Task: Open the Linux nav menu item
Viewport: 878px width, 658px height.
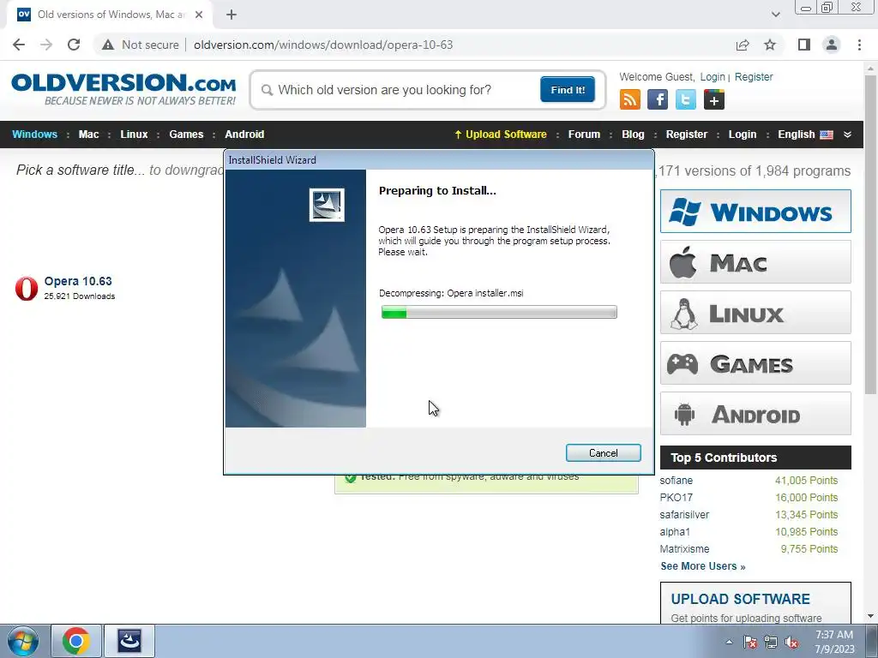Action: pyautogui.click(x=134, y=135)
